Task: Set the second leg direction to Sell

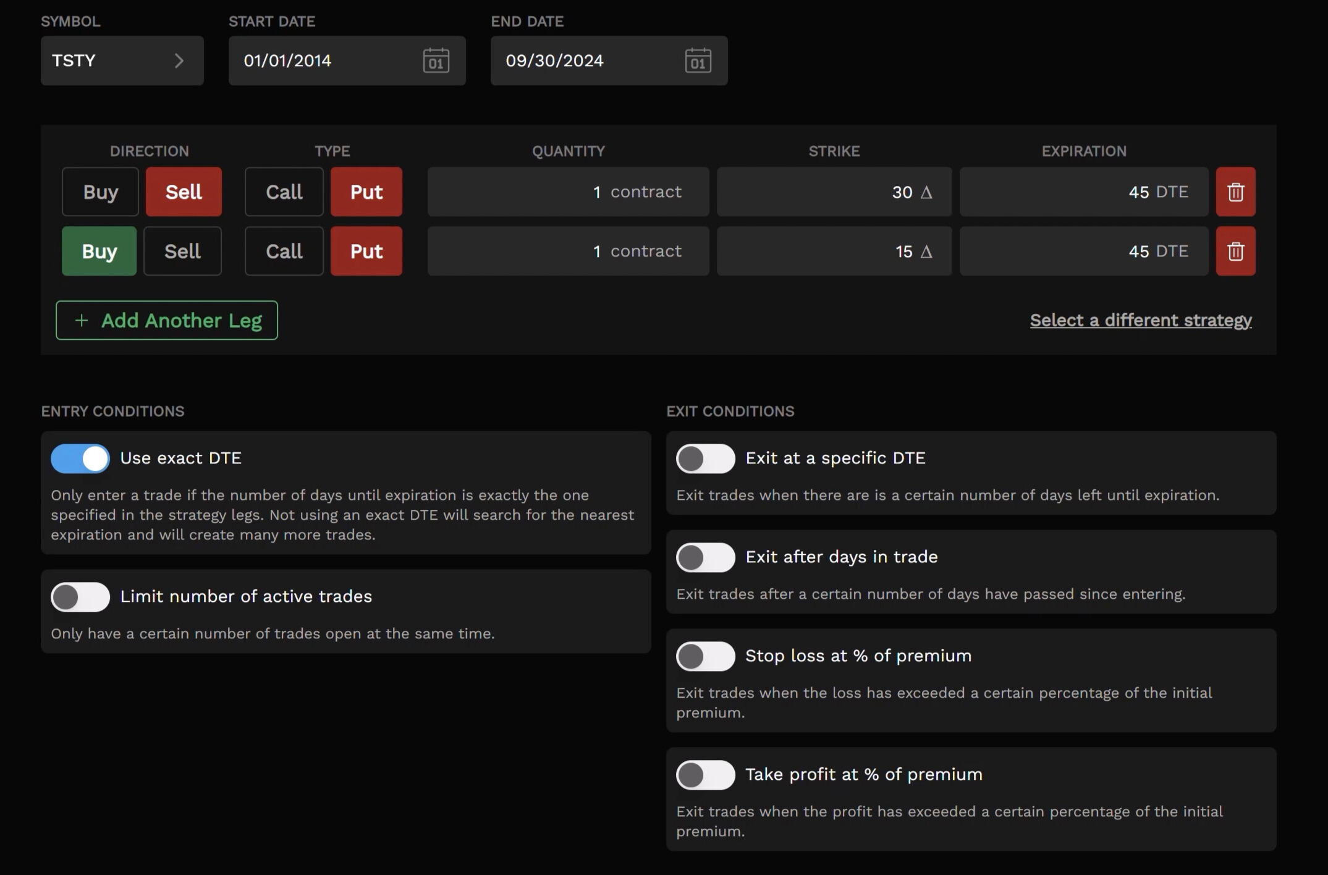Action: 182,251
